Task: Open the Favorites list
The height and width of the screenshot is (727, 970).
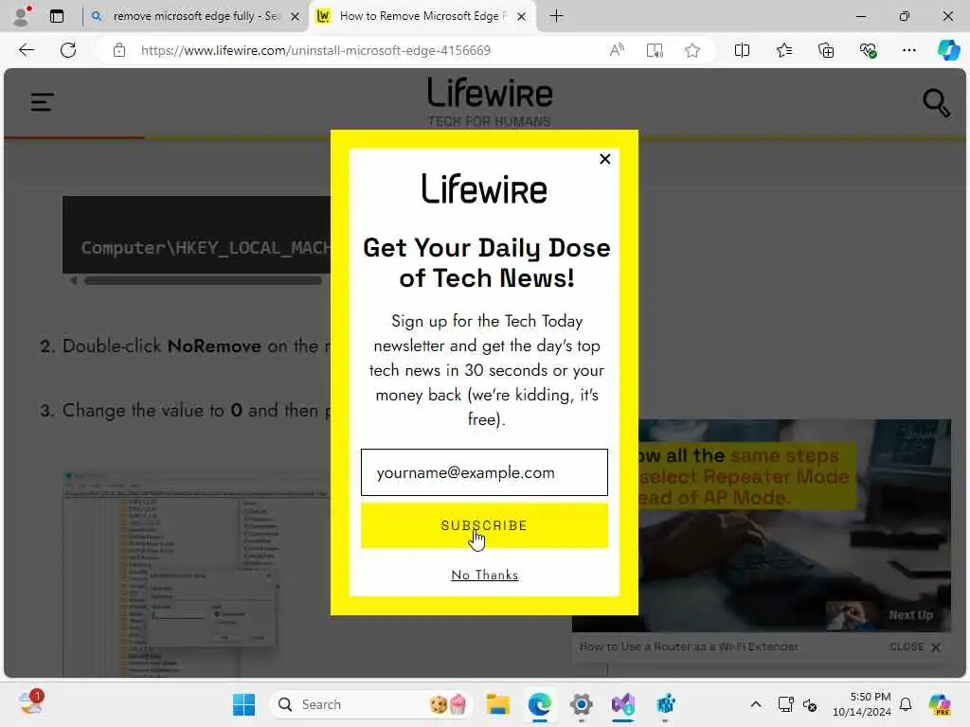Action: coord(783,50)
